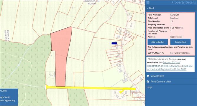Click Create Alert button
197x106 pixels.
[180, 42]
